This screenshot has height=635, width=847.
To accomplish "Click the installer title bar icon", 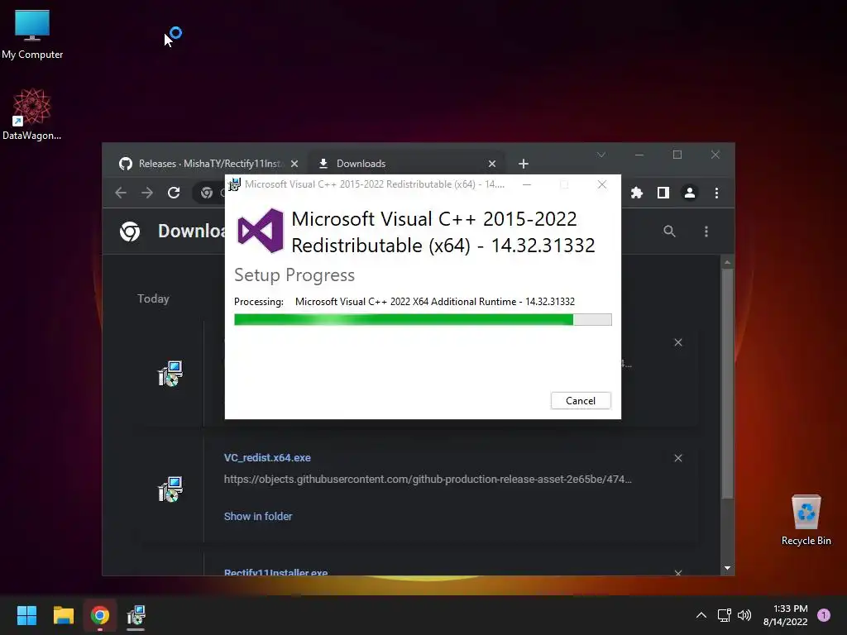I will point(234,184).
